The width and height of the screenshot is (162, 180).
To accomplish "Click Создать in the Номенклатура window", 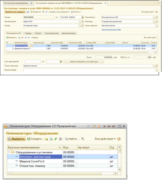I will [x=35, y=139].
